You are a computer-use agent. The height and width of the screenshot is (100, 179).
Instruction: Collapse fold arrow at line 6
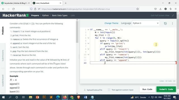(88, 43)
